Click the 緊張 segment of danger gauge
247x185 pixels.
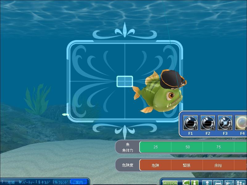[186, 165]
